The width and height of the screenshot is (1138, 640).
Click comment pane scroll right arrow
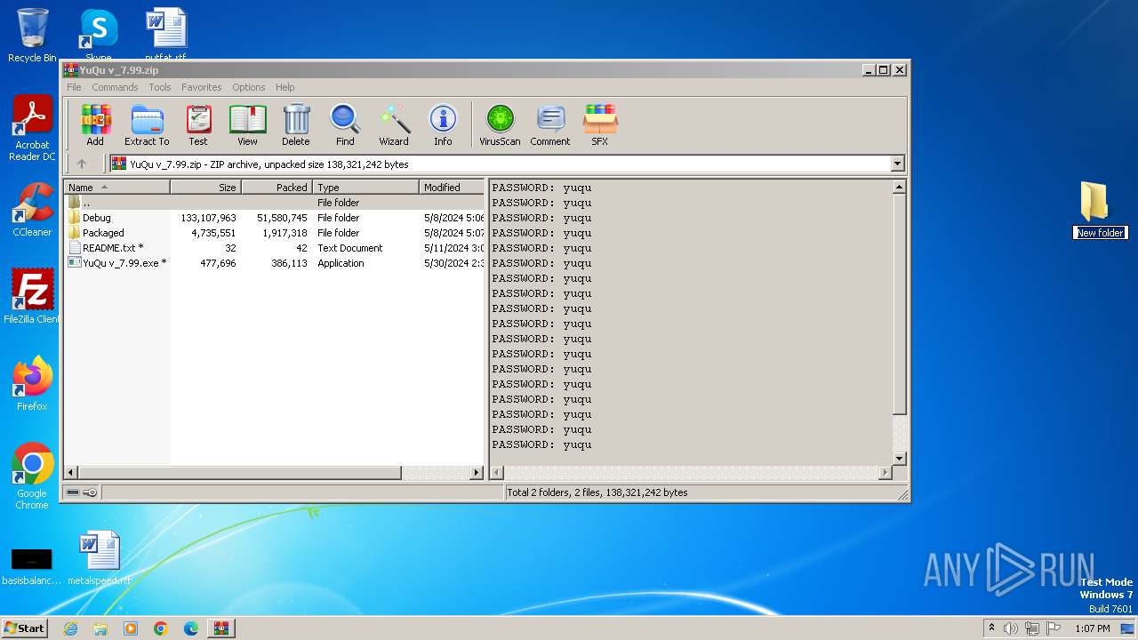[885, 473]
